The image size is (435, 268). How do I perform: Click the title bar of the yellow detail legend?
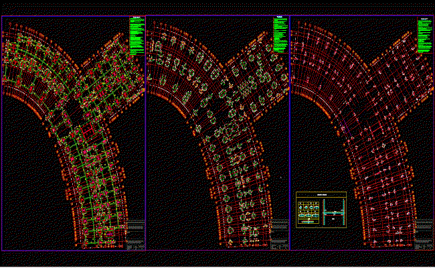click(x=321, y=195)
